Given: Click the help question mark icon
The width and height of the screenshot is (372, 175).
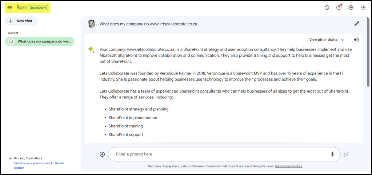Looking at the screenshot, I should [339, 8].
